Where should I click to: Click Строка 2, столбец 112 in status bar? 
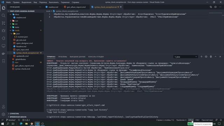(165, 120)
